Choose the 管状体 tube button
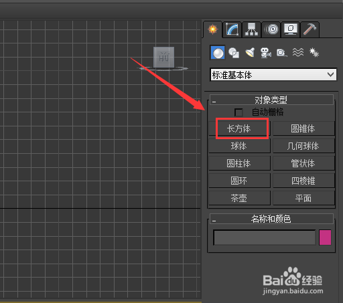The width and height of the screenshot is (343, 303). [x=303, y=163]
